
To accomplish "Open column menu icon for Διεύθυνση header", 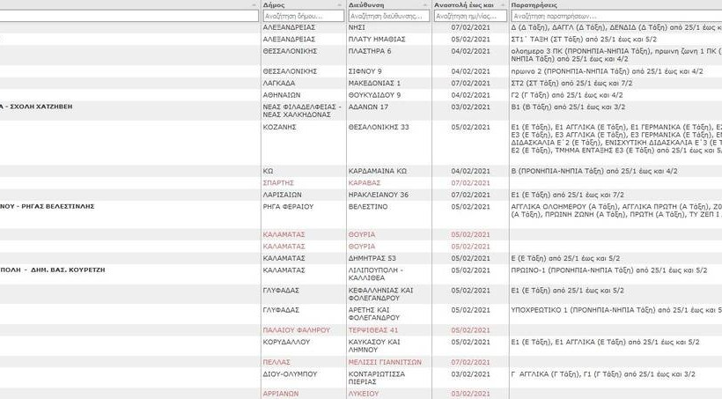I will coord(425,5).
